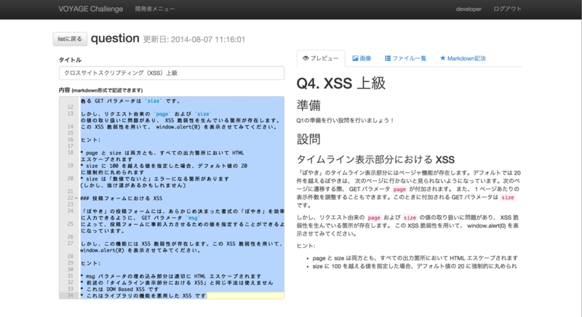Click the star icon on Markdown記法 tab
The height and width of the screenshot is (317, 582).
click(x=442, y=58)
